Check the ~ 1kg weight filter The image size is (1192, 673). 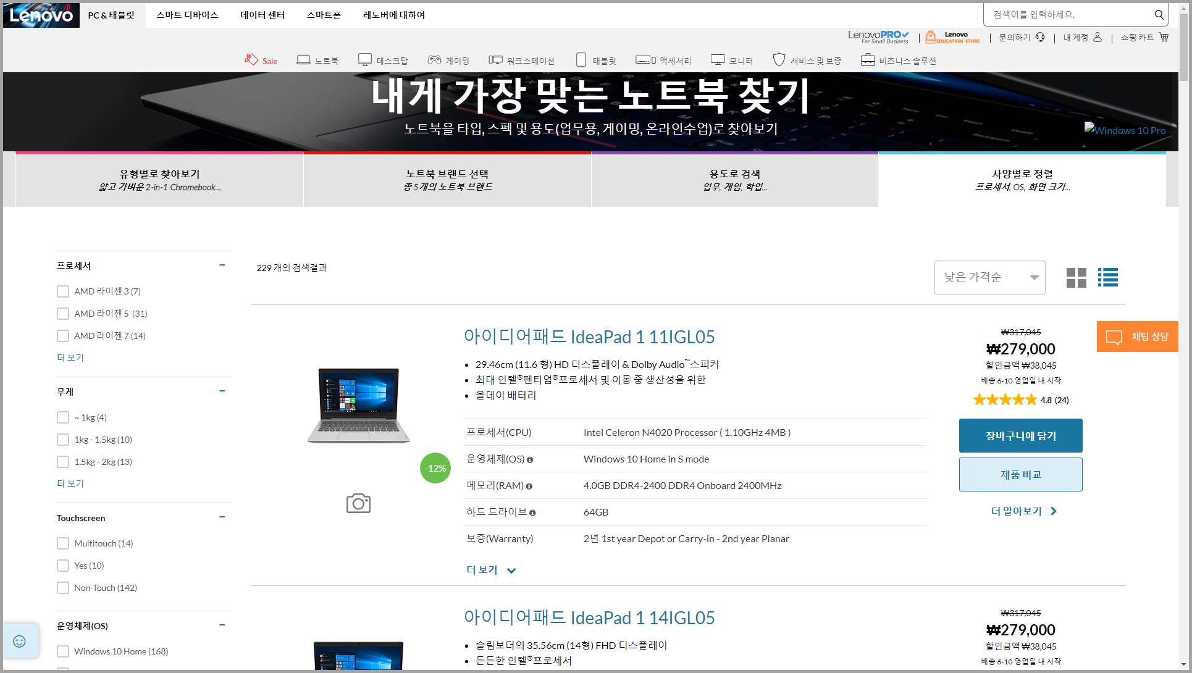coord(63,417)
